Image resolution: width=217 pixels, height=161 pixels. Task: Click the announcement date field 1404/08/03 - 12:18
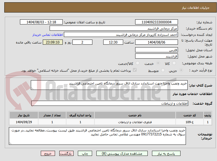pos(41,22)
